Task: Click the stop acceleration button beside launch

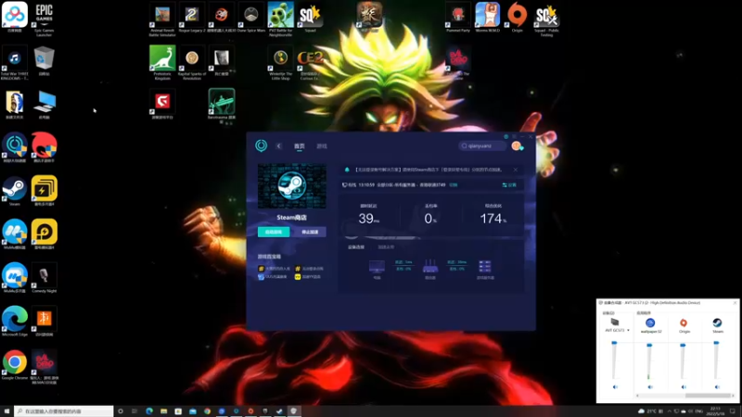Action: pyautogui.click(x=310, y=233)
